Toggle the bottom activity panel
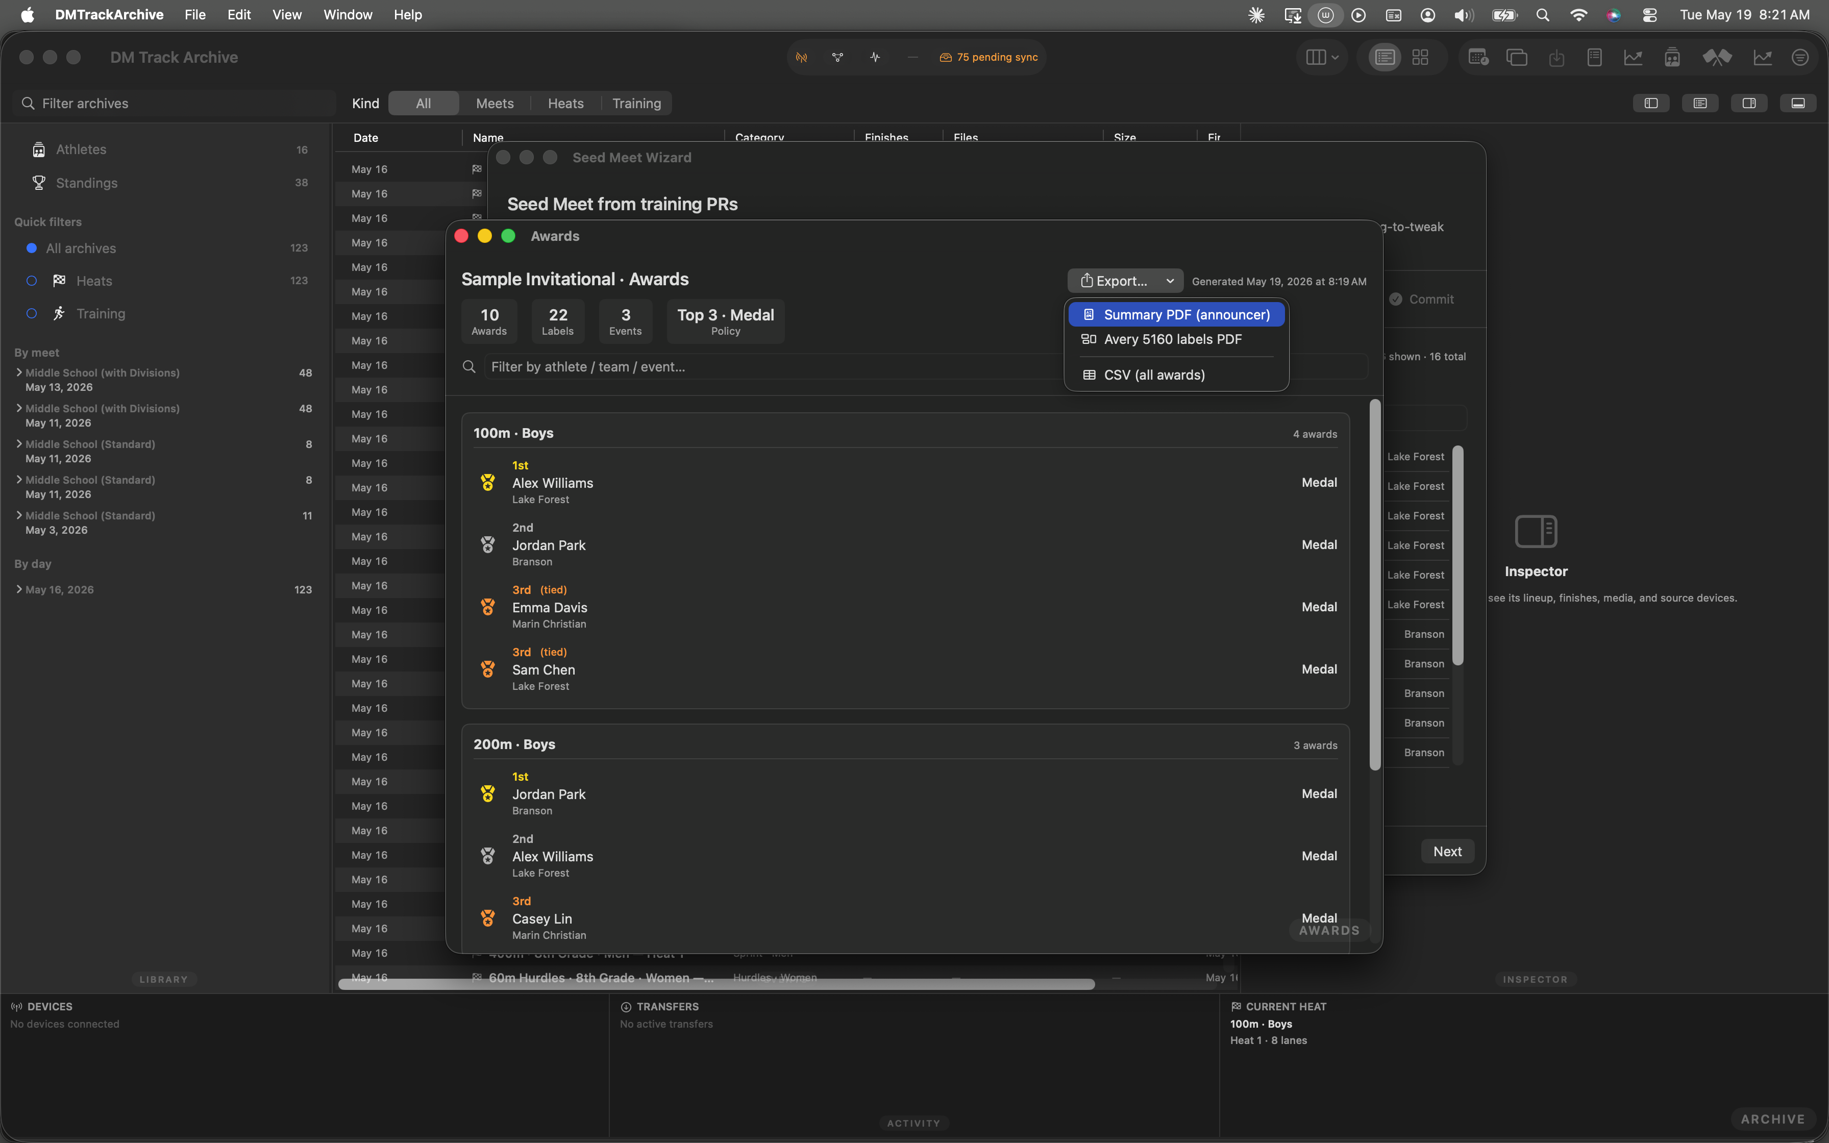 point(1798,104)
